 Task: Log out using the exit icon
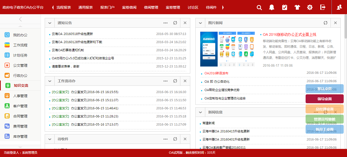(x=323, y=7)
